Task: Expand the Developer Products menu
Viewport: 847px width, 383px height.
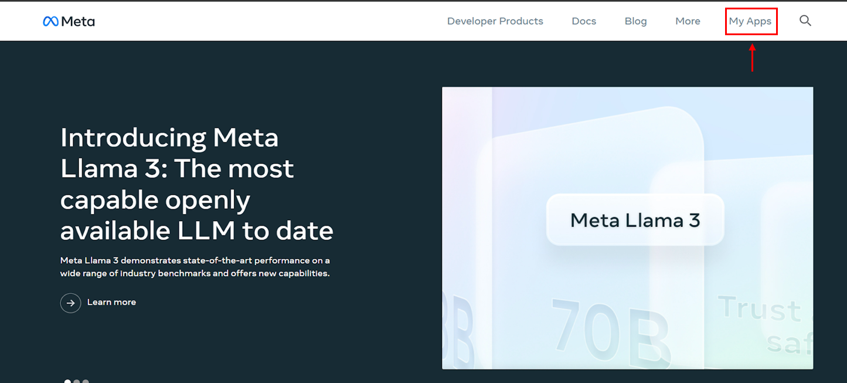Action: coord(495,21)
